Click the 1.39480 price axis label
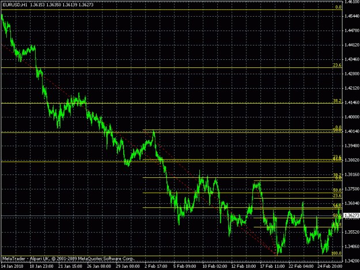The height and width of the screenshot is (270, 360). pyautogui.click(x=352, y=146)
